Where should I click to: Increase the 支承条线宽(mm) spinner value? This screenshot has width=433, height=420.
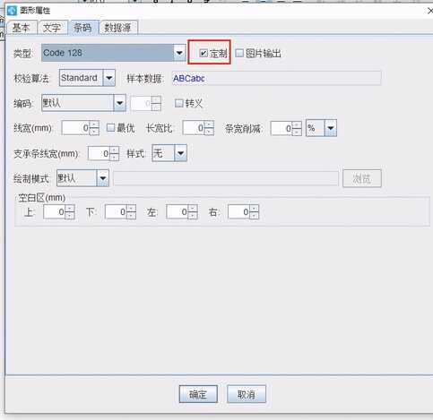[114, 150]
